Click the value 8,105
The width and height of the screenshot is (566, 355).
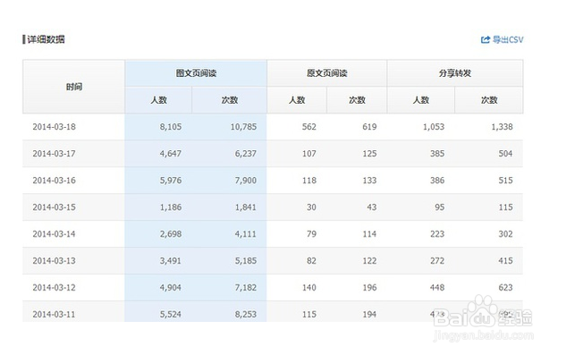pos(171,127)
